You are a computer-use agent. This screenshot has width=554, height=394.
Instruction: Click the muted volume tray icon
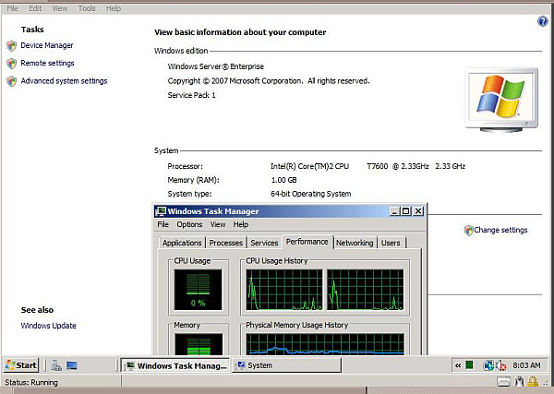pos(501,365)
